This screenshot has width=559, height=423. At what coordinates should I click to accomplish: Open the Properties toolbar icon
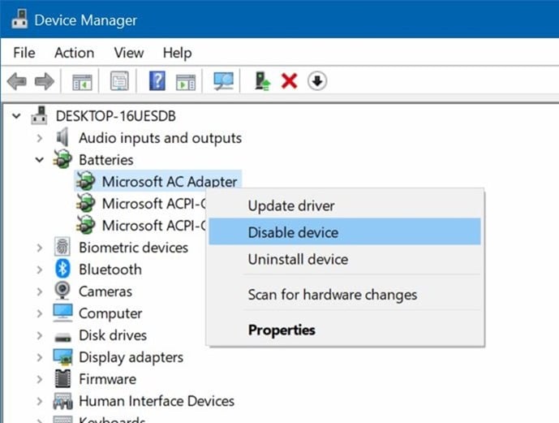click(119, 81)
